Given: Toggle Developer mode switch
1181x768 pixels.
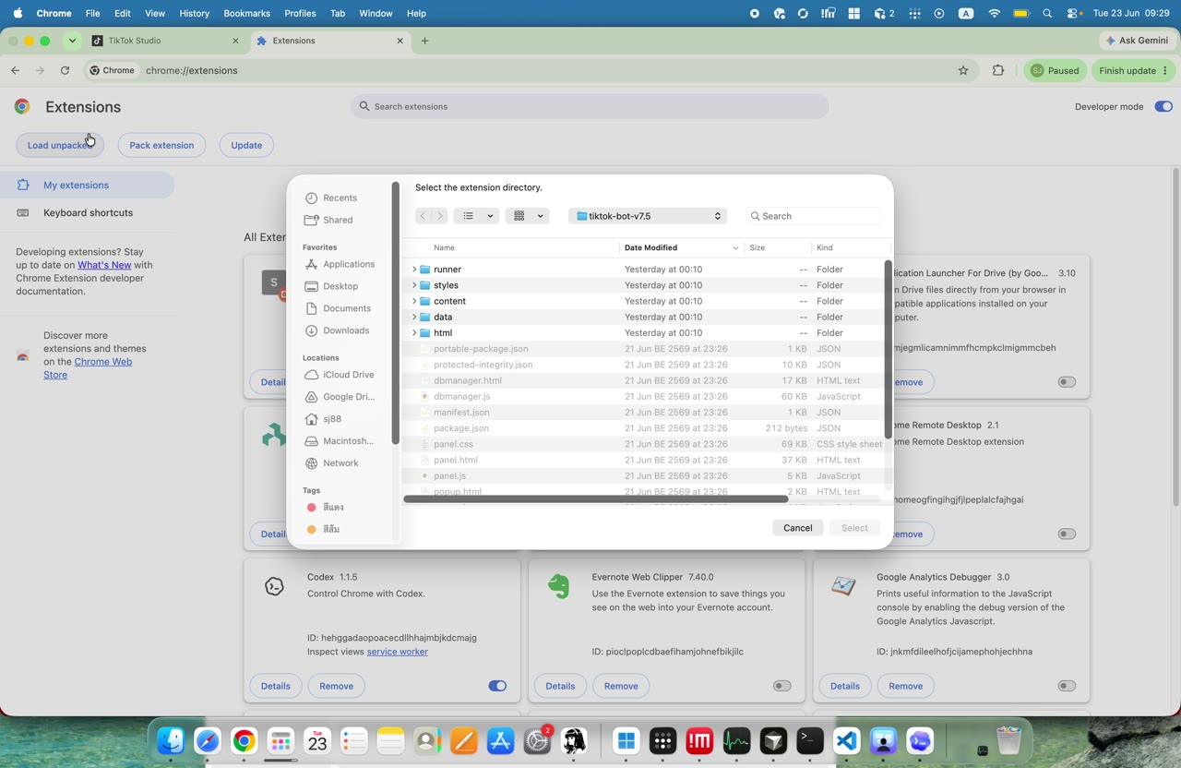Looking at the screenshot, I should click(x=1163, y=107).
